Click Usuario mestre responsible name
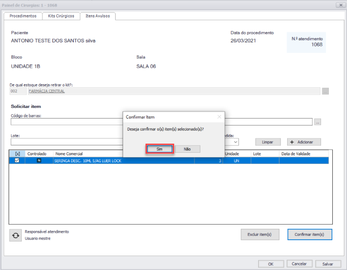 coord(38,238)
